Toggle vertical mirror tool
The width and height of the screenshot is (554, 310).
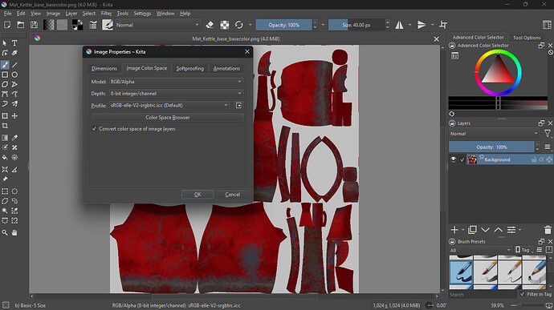(422, 25)
